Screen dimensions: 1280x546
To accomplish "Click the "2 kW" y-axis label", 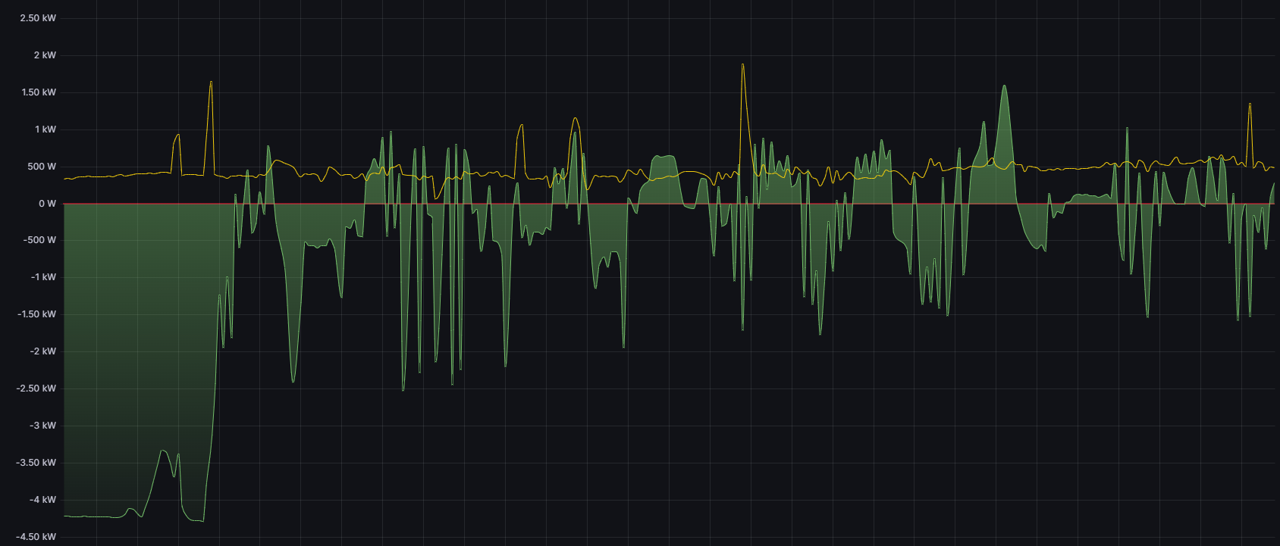I will tap(45, 55).
